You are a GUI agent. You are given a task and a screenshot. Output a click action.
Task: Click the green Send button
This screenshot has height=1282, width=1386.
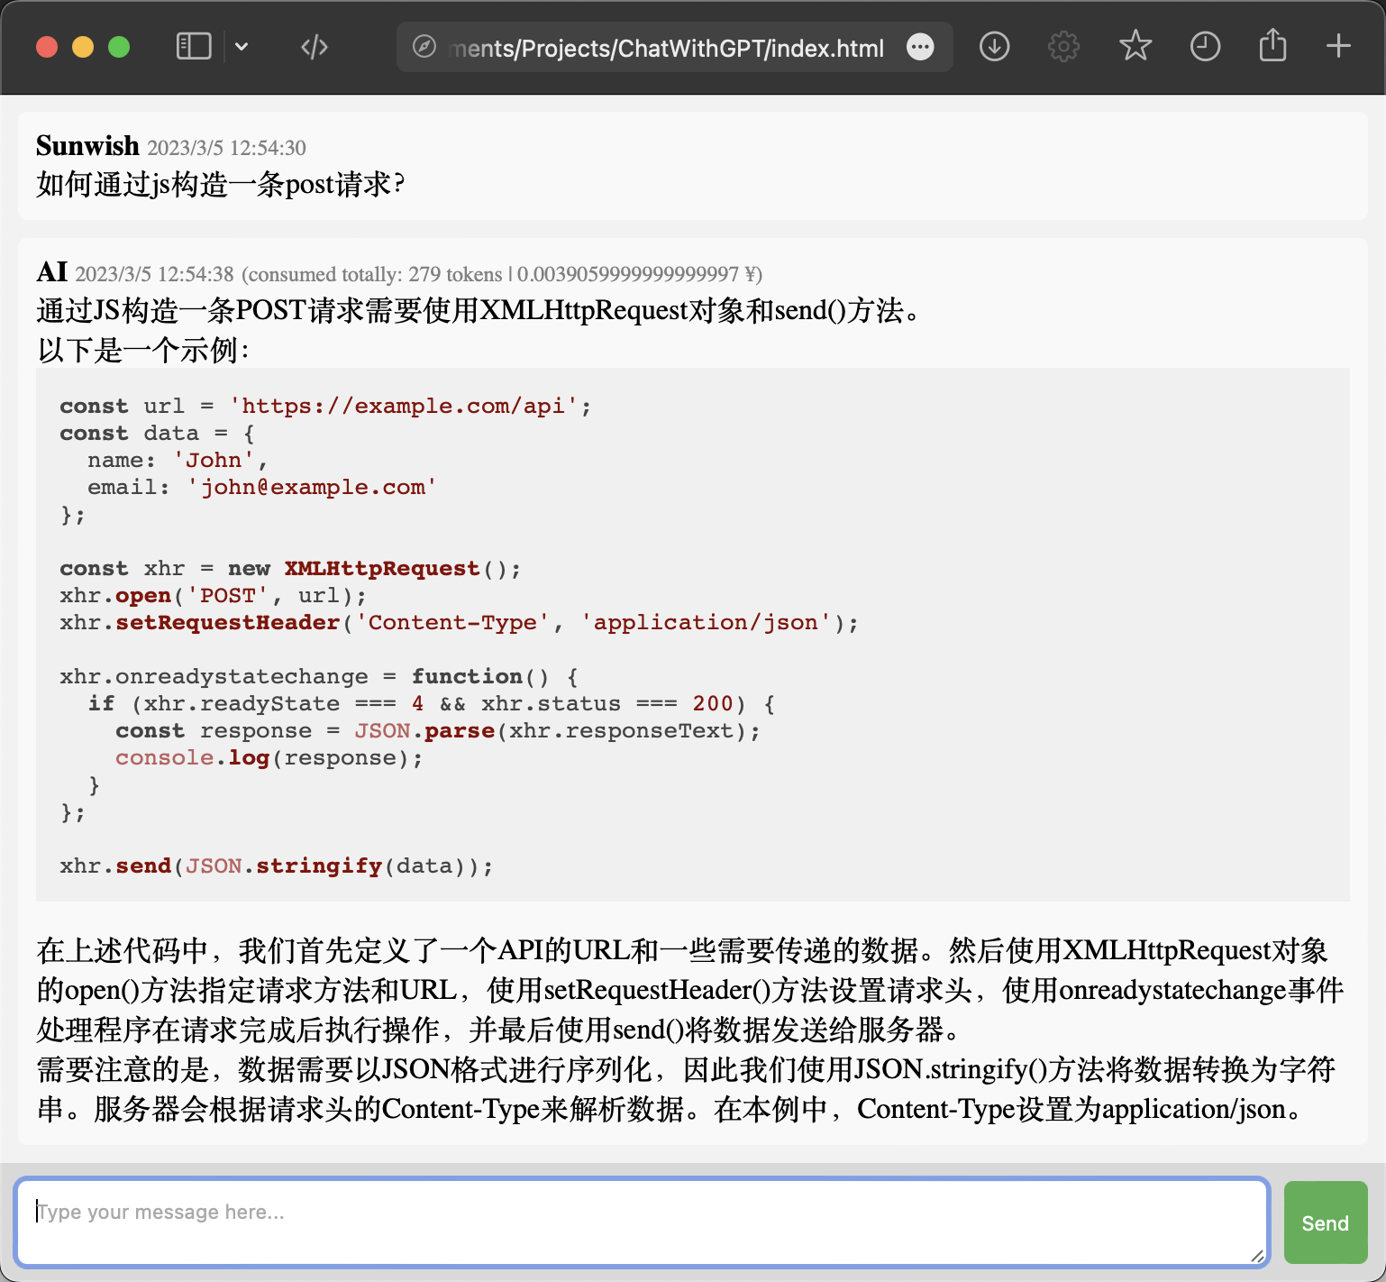click(1326, 1222)
